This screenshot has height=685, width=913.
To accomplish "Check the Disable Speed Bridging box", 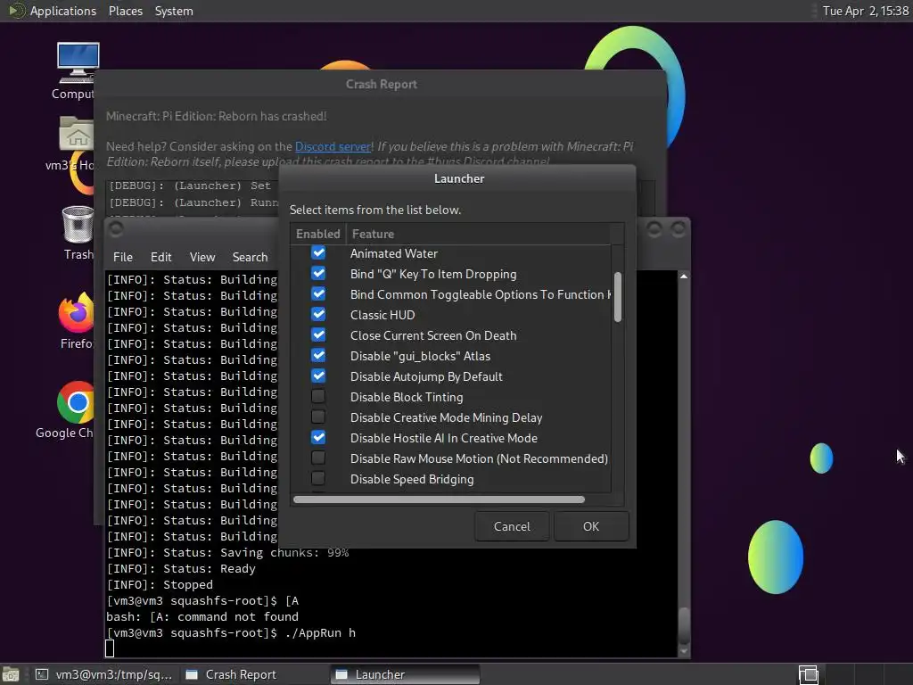I will tap(318, 479).
